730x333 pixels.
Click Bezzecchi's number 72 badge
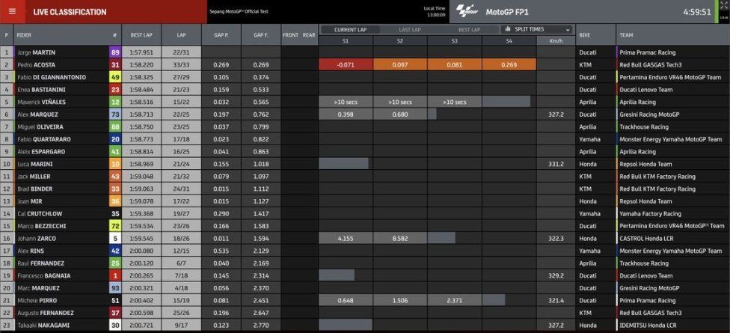pyautogui.click(x=115, y=226)
